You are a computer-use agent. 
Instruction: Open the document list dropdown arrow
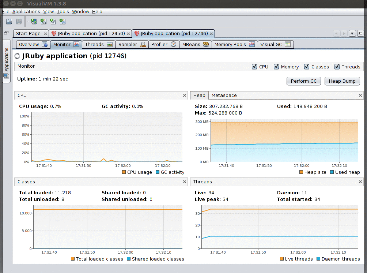pos(352,33)
